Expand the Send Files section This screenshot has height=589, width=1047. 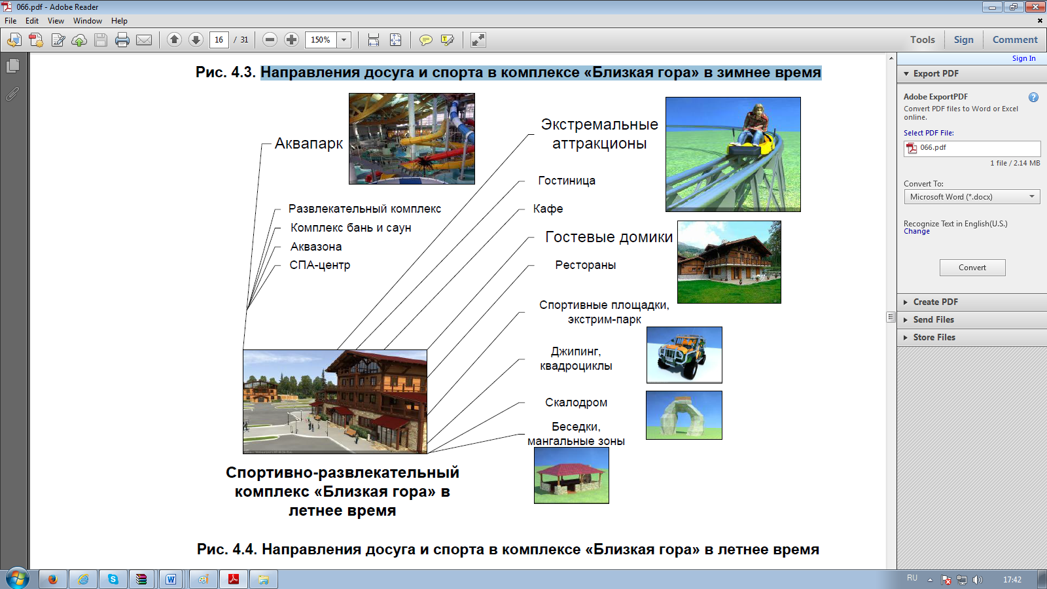pyautogui.click(x=972, y=320)
